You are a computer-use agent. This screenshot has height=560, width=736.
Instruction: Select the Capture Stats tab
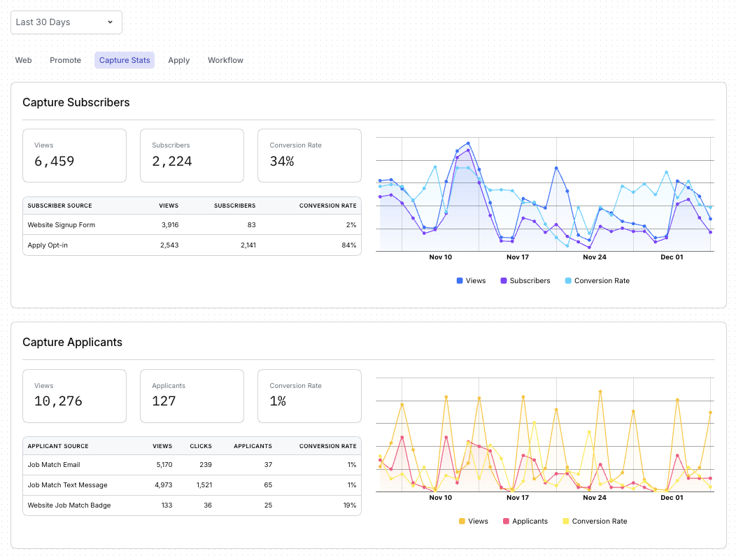click(125, 60)
